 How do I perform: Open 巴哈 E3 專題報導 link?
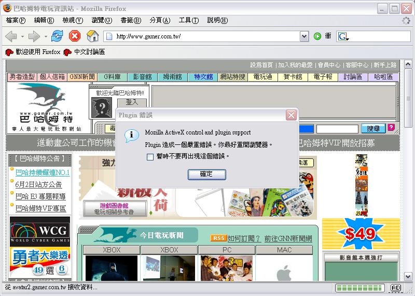point(40,197)
